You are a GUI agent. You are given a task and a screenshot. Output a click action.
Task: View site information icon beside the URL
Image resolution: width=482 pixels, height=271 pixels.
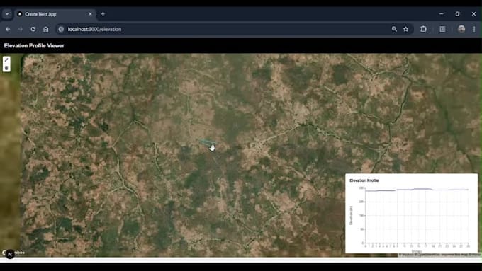[x=61, y=29]
